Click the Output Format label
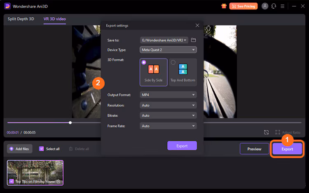The height and width of the screenshot is (193, 309). pos(119,95)
